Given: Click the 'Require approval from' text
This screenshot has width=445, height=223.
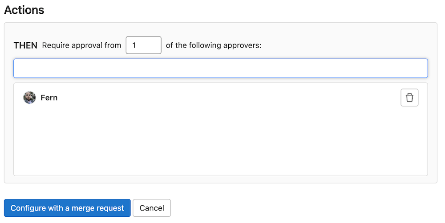Looking at the screenshot, I should (81, 45).
